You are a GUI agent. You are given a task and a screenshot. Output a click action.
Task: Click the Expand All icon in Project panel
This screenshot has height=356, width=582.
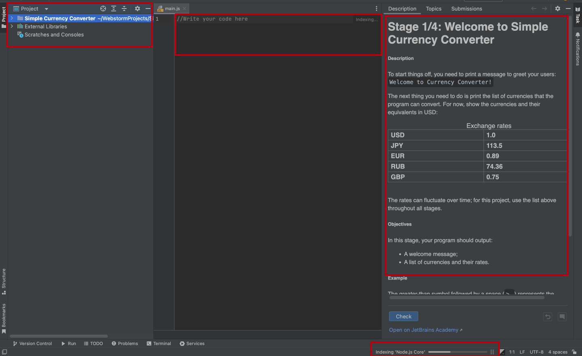pyautogui.click(x=114, y=9)
